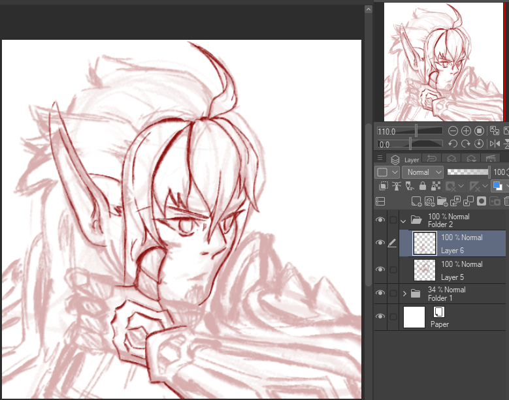Show layer in two panes icon
Image resolution: width=509 pixels, height=400 pixels.
point(380,202)
